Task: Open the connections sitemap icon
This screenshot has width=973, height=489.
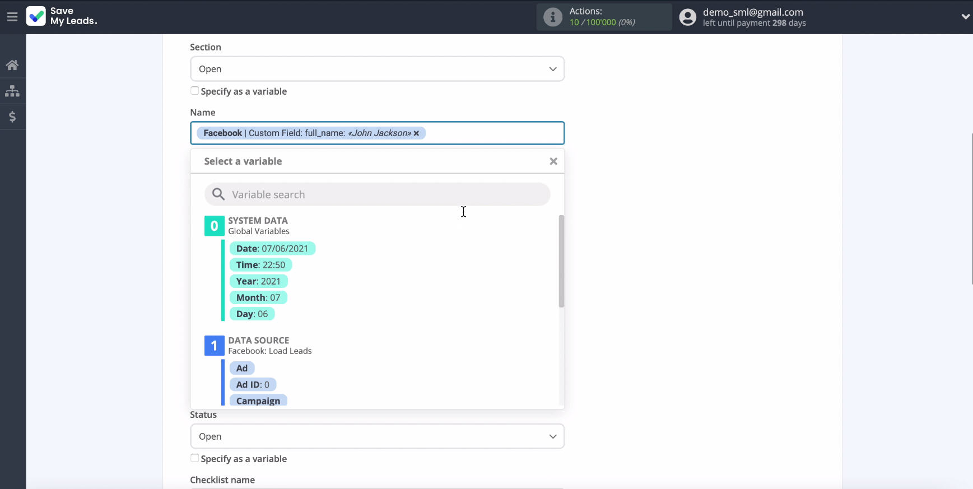Action: click(x=12, y=91)
